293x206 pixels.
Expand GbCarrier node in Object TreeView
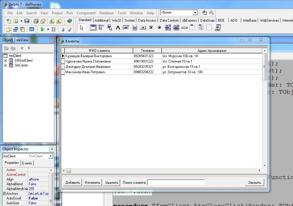pos(5,65)
